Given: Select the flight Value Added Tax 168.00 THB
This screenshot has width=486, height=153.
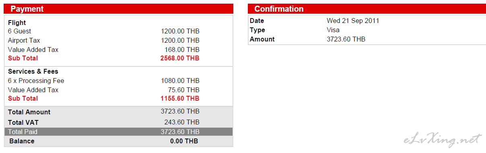Looking at the screenshot, I should [x=182, y=50].
